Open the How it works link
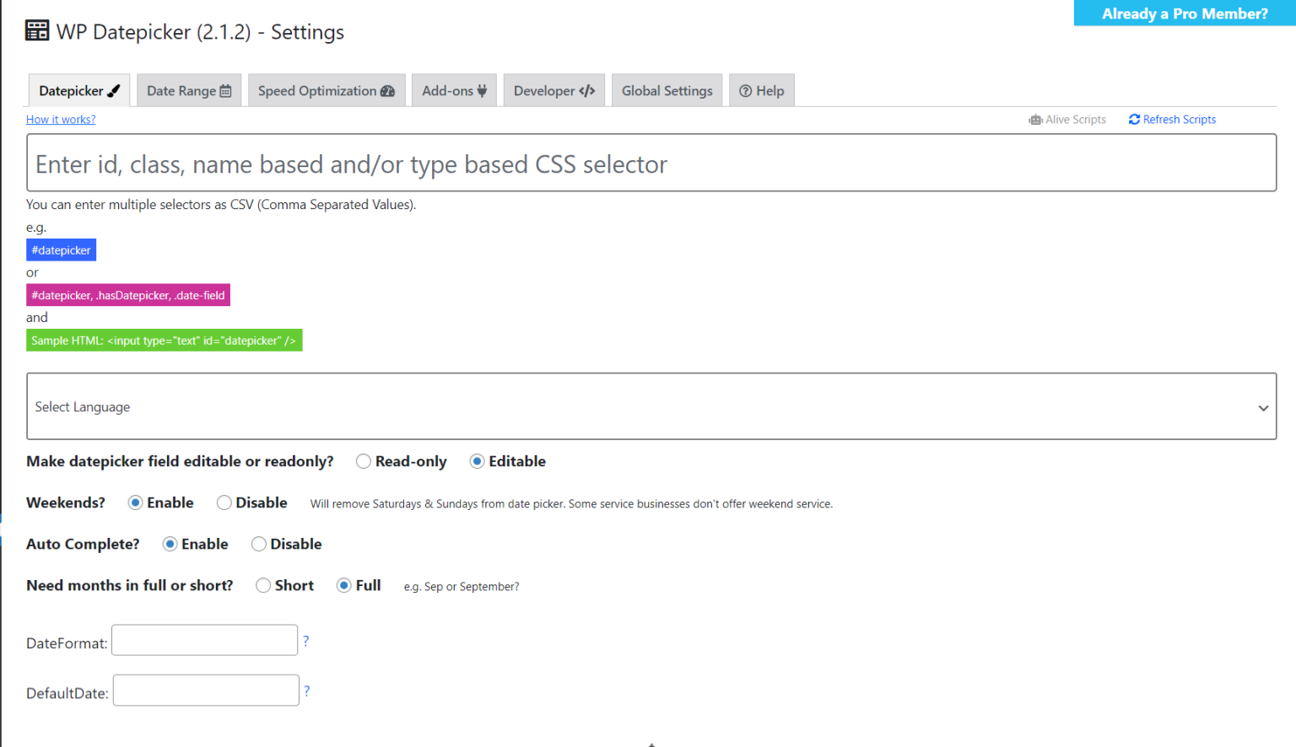This screenshot has height=747, width=1296. tap(61, 120)
